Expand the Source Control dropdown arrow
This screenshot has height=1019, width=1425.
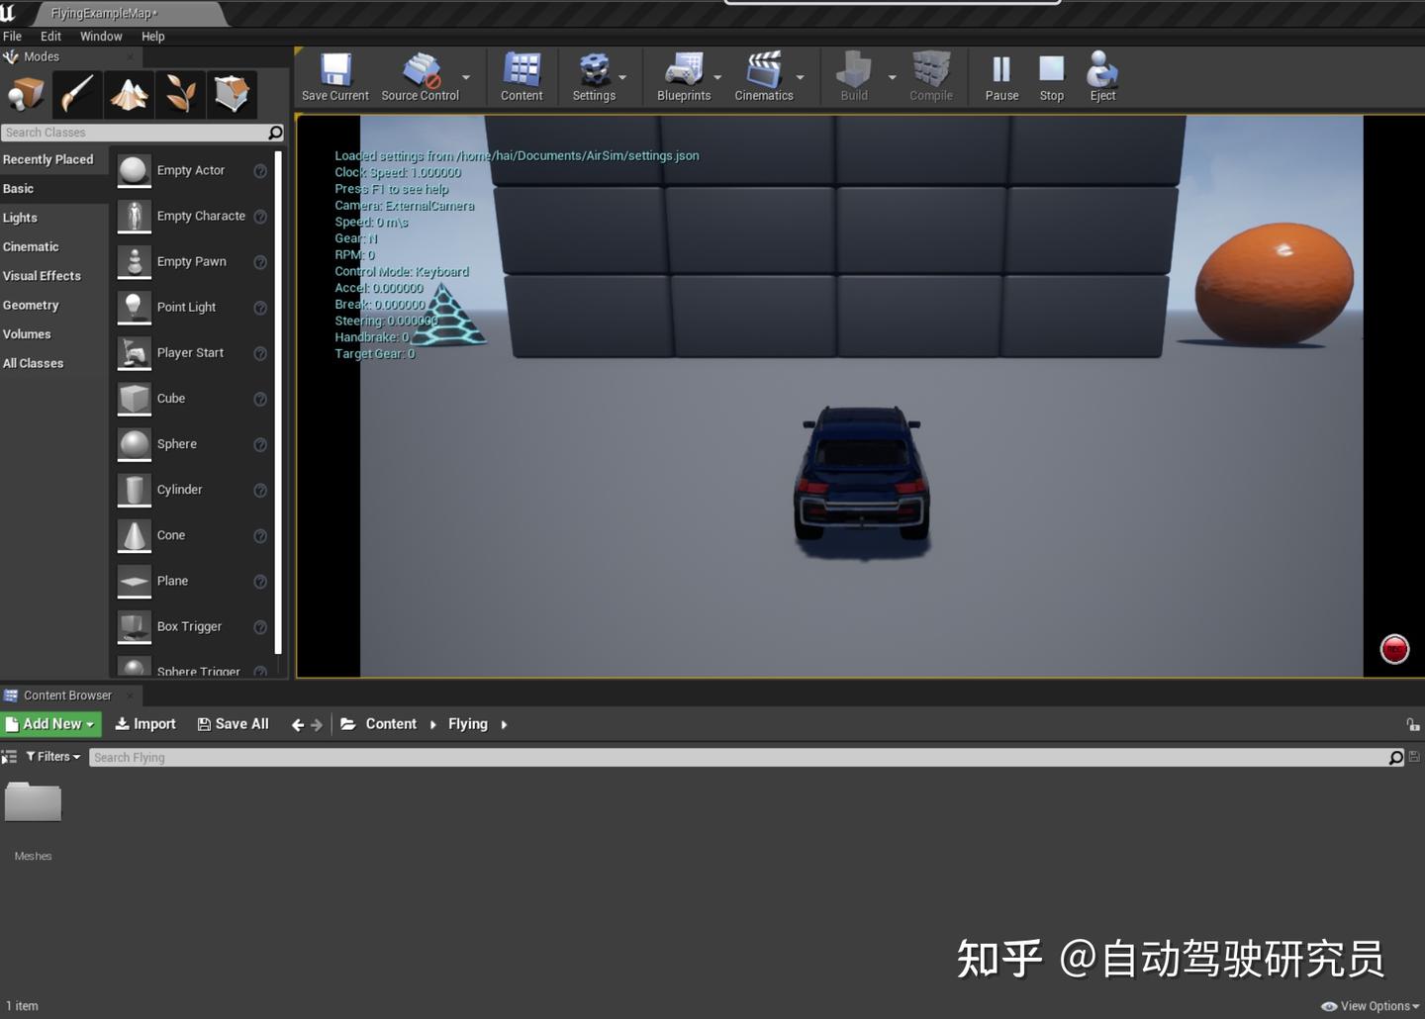[x=466, y=77]
